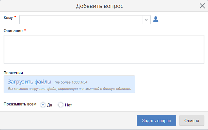208x130 pixels.
Task: Click the 'не более 1000 МБ' size note
Action: [71, 82]
